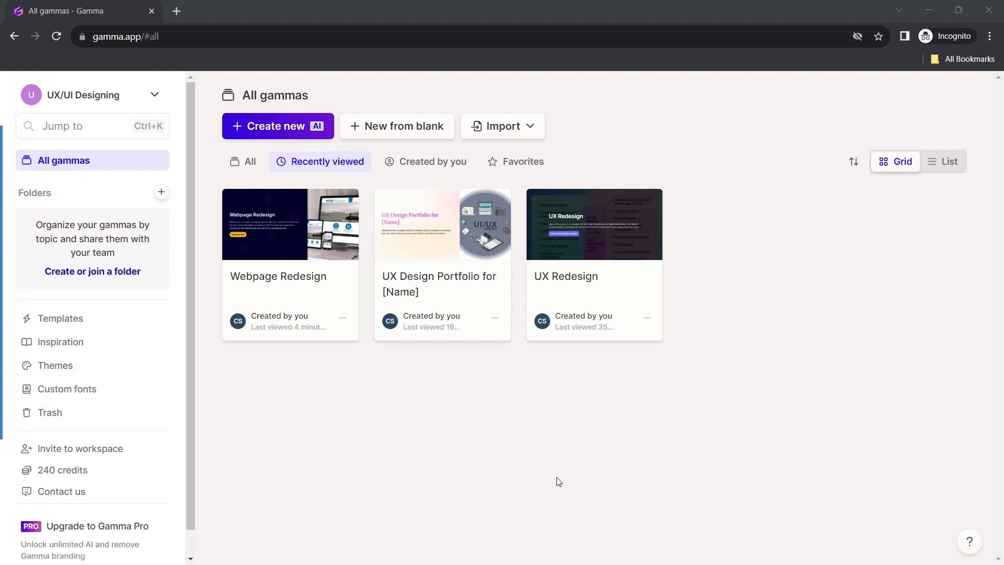Click the sort order icon
This screenshot has height=565, width=1004.
click(x=854, y=161)
